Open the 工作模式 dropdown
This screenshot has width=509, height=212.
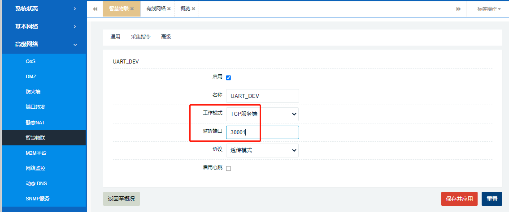tap(262, 114)
